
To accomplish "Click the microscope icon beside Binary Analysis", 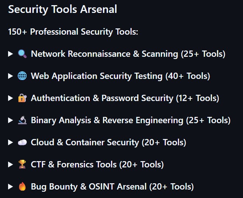I will (22, 121).
